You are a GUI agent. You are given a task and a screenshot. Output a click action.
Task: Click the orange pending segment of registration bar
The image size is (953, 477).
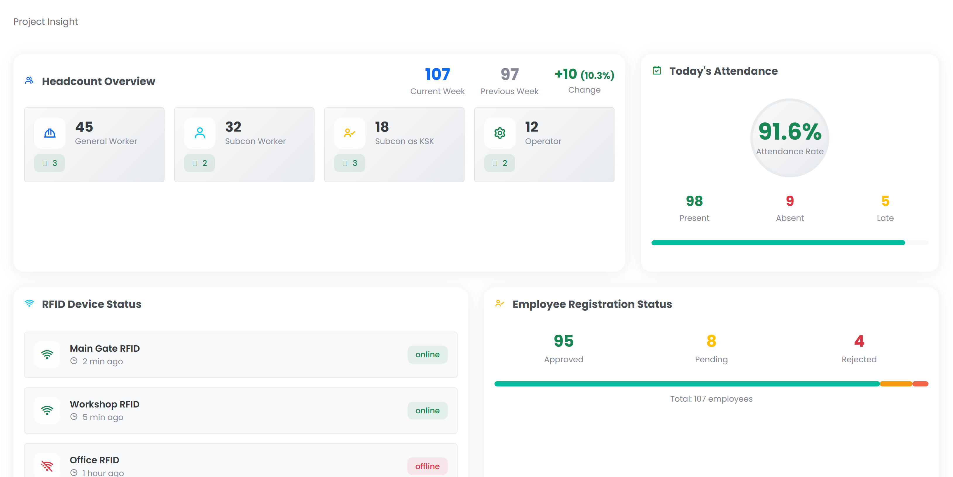click(896, 384)
